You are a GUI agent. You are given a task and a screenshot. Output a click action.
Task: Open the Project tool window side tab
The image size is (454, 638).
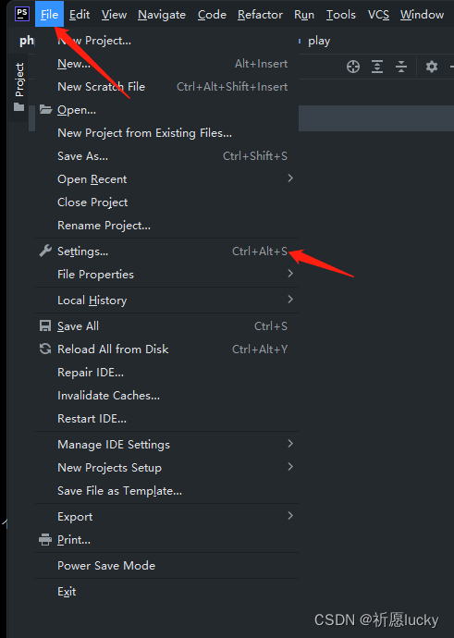tap(19, 86)
